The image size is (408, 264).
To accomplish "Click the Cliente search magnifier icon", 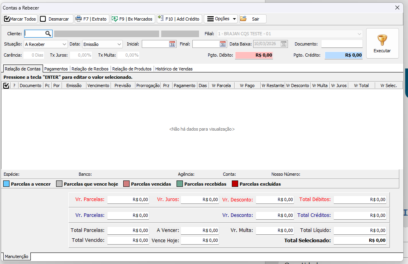I will tap(48, 34).
